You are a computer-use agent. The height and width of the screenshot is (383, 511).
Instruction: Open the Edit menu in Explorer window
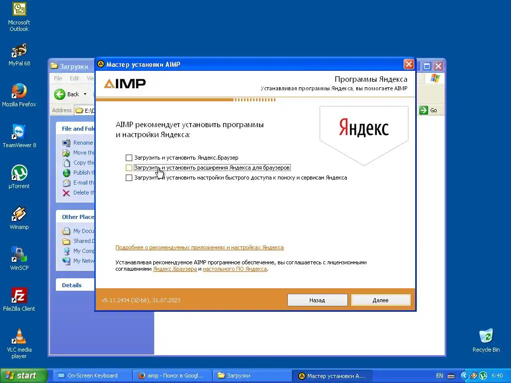(74, 78)
